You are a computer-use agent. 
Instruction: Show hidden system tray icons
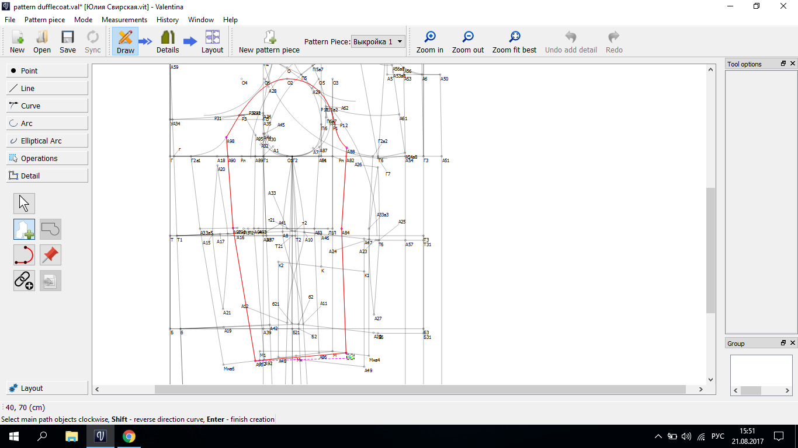tap(658, 436)
